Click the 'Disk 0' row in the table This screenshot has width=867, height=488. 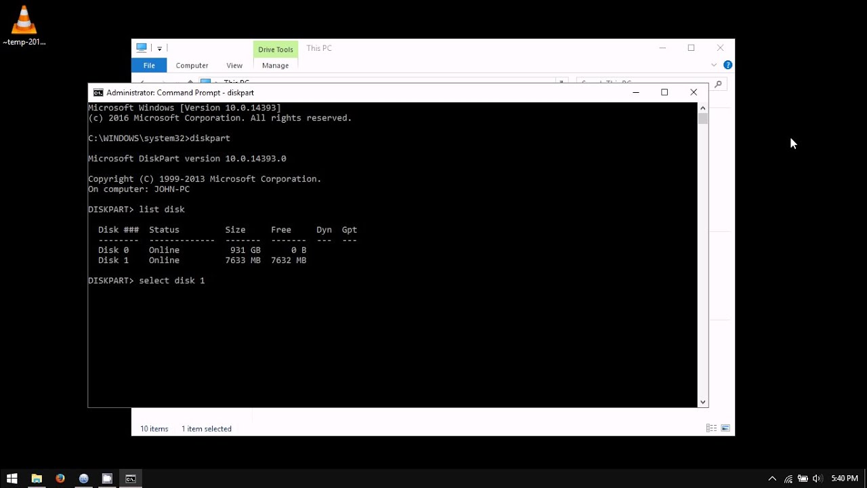click(x=202, y=250)
